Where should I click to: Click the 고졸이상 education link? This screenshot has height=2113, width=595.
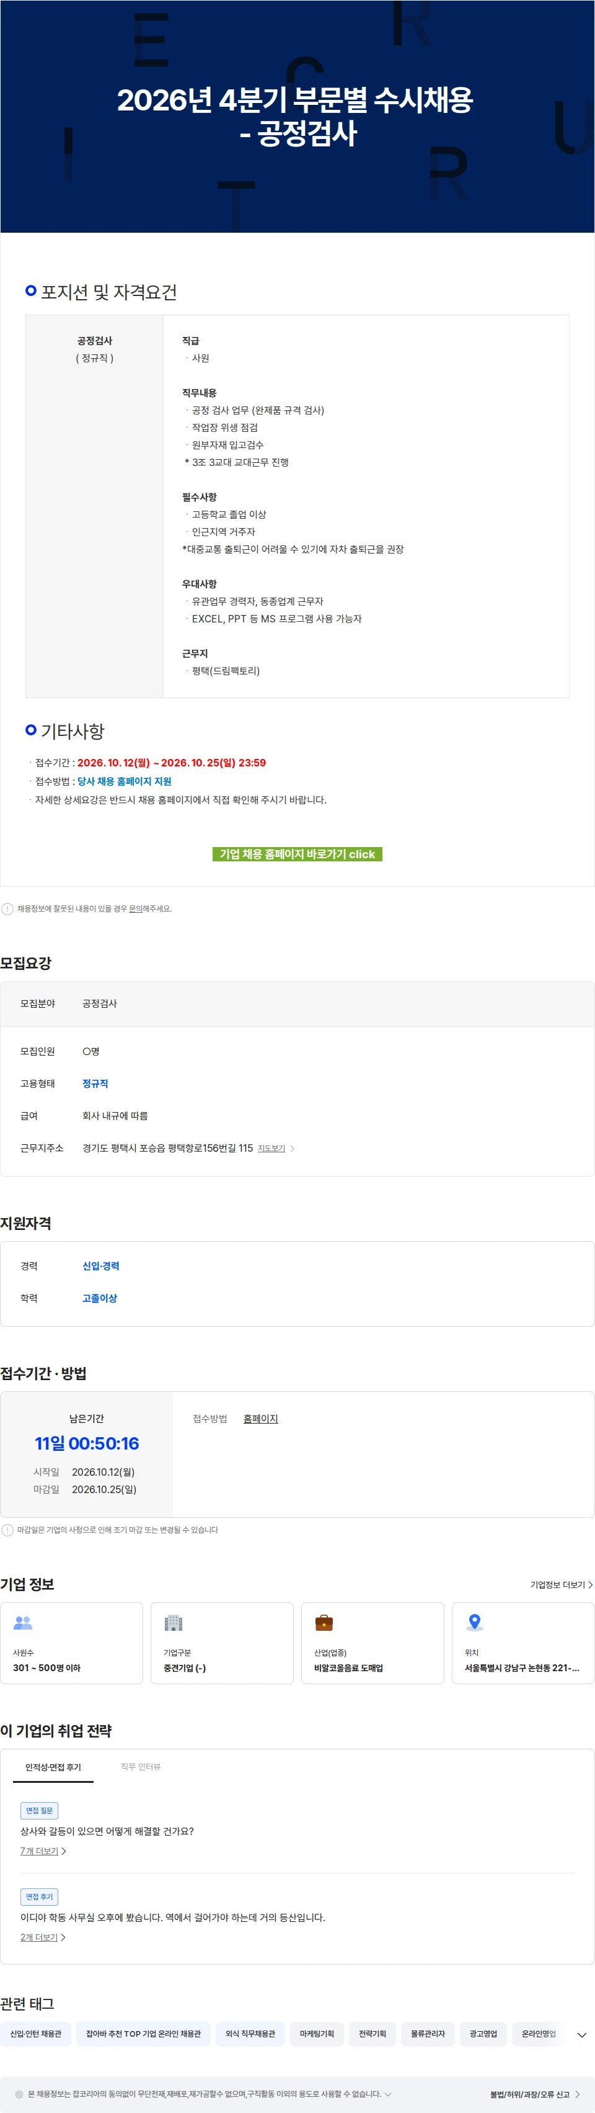point(99,1298)
